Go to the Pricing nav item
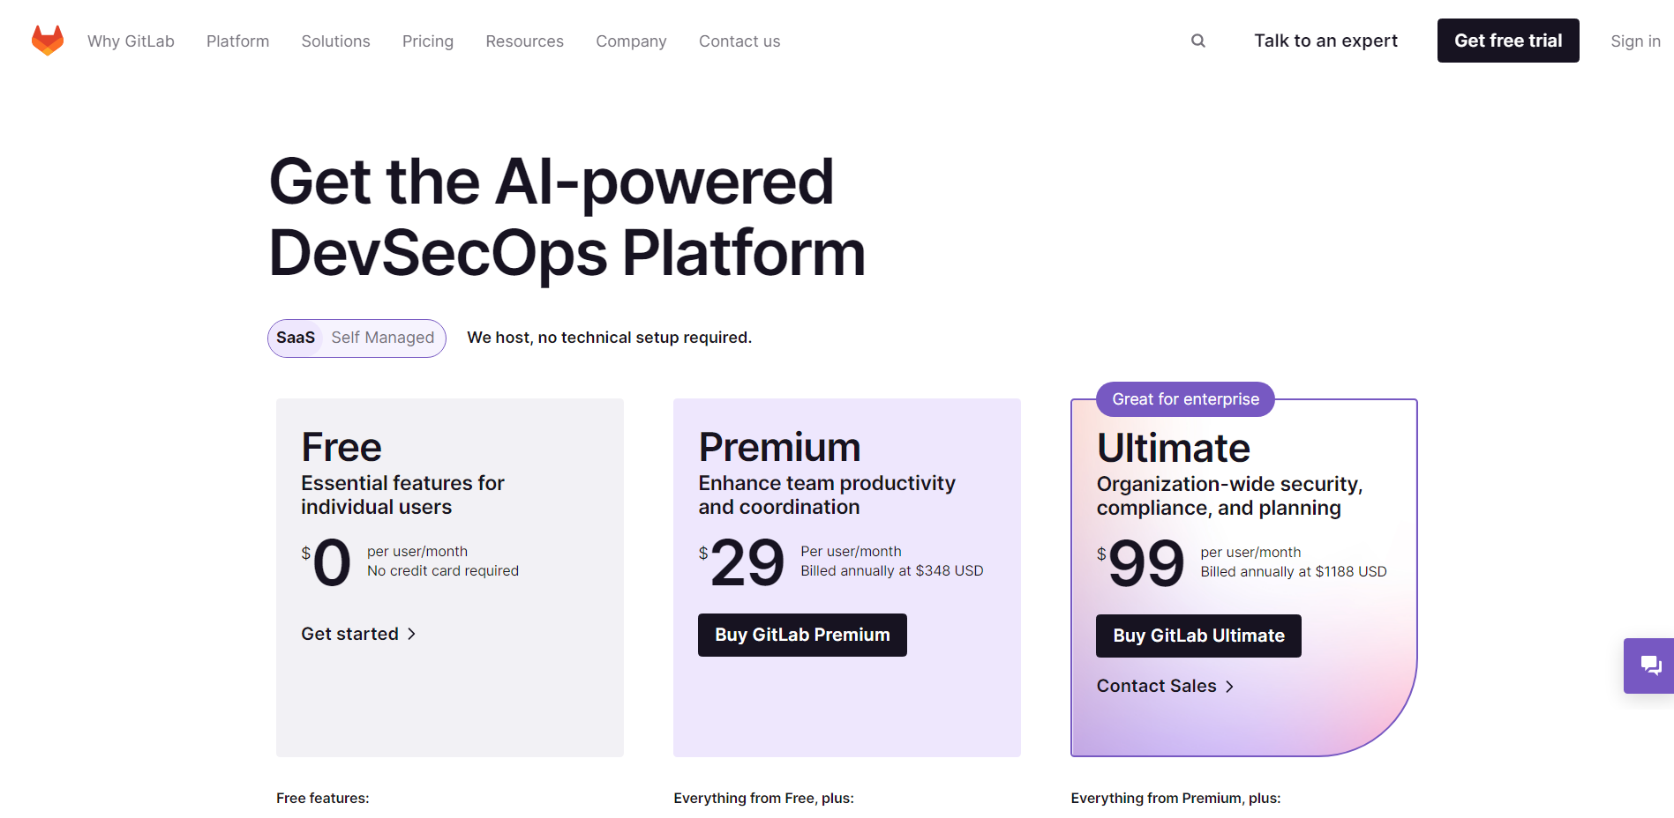 click(427, 41)
